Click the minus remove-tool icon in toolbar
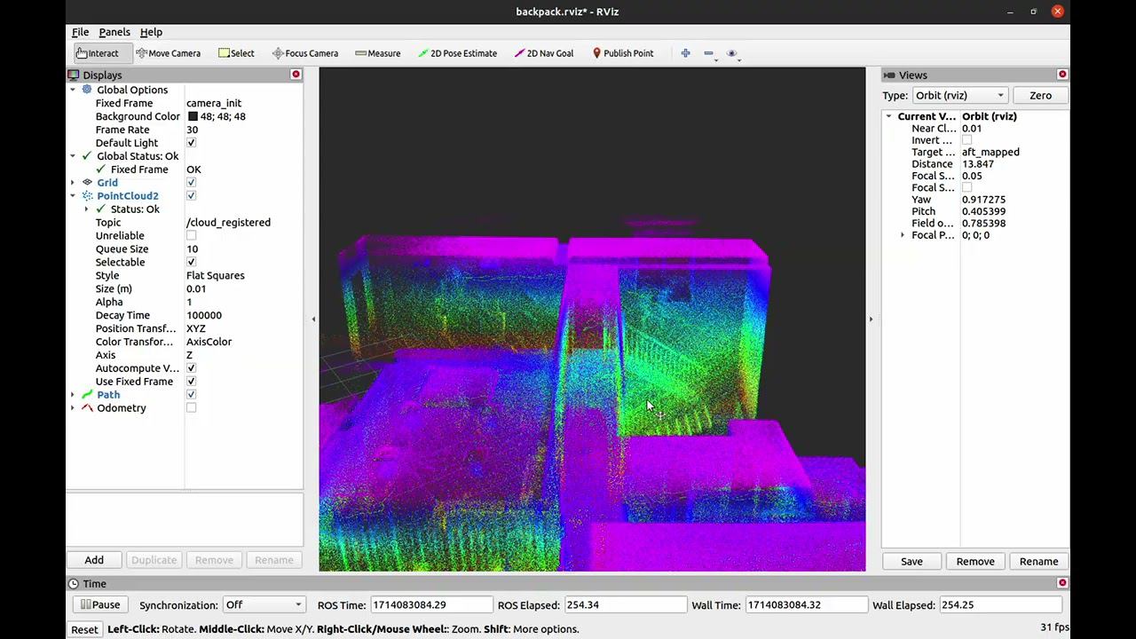This screenshot has width=1136, height=639. coord(708,53)
